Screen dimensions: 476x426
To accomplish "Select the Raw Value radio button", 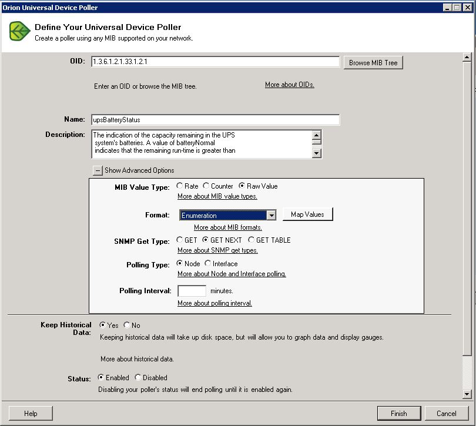I will point(242,186).
